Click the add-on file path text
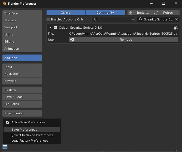The height and width of the screenshot is (152, 182). point(123,34)
